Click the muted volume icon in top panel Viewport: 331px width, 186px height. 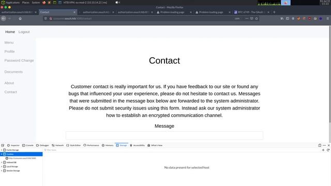117,3
